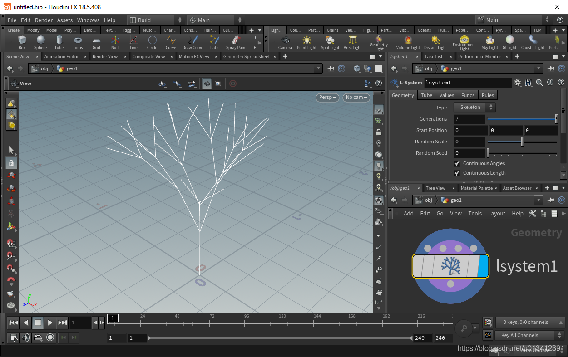This screenshot has height=357, width=568.
Task: Open the Windows menu
Action: pos(88,20)
